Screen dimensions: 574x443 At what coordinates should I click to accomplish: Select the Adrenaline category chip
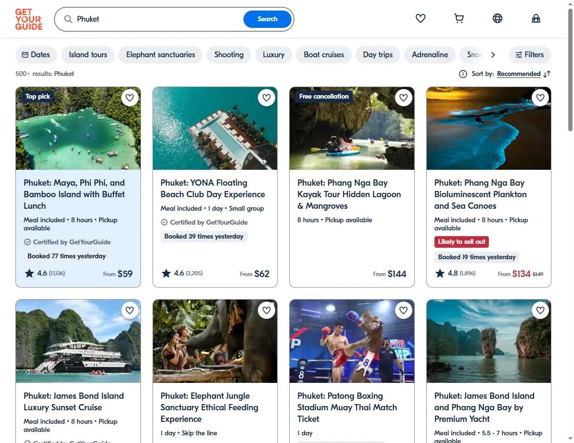(x=430, y=54)
